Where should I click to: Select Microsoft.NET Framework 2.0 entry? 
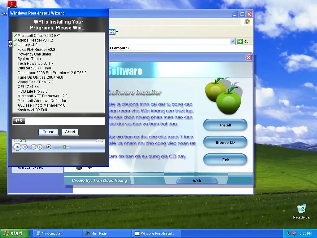(42, 96)
